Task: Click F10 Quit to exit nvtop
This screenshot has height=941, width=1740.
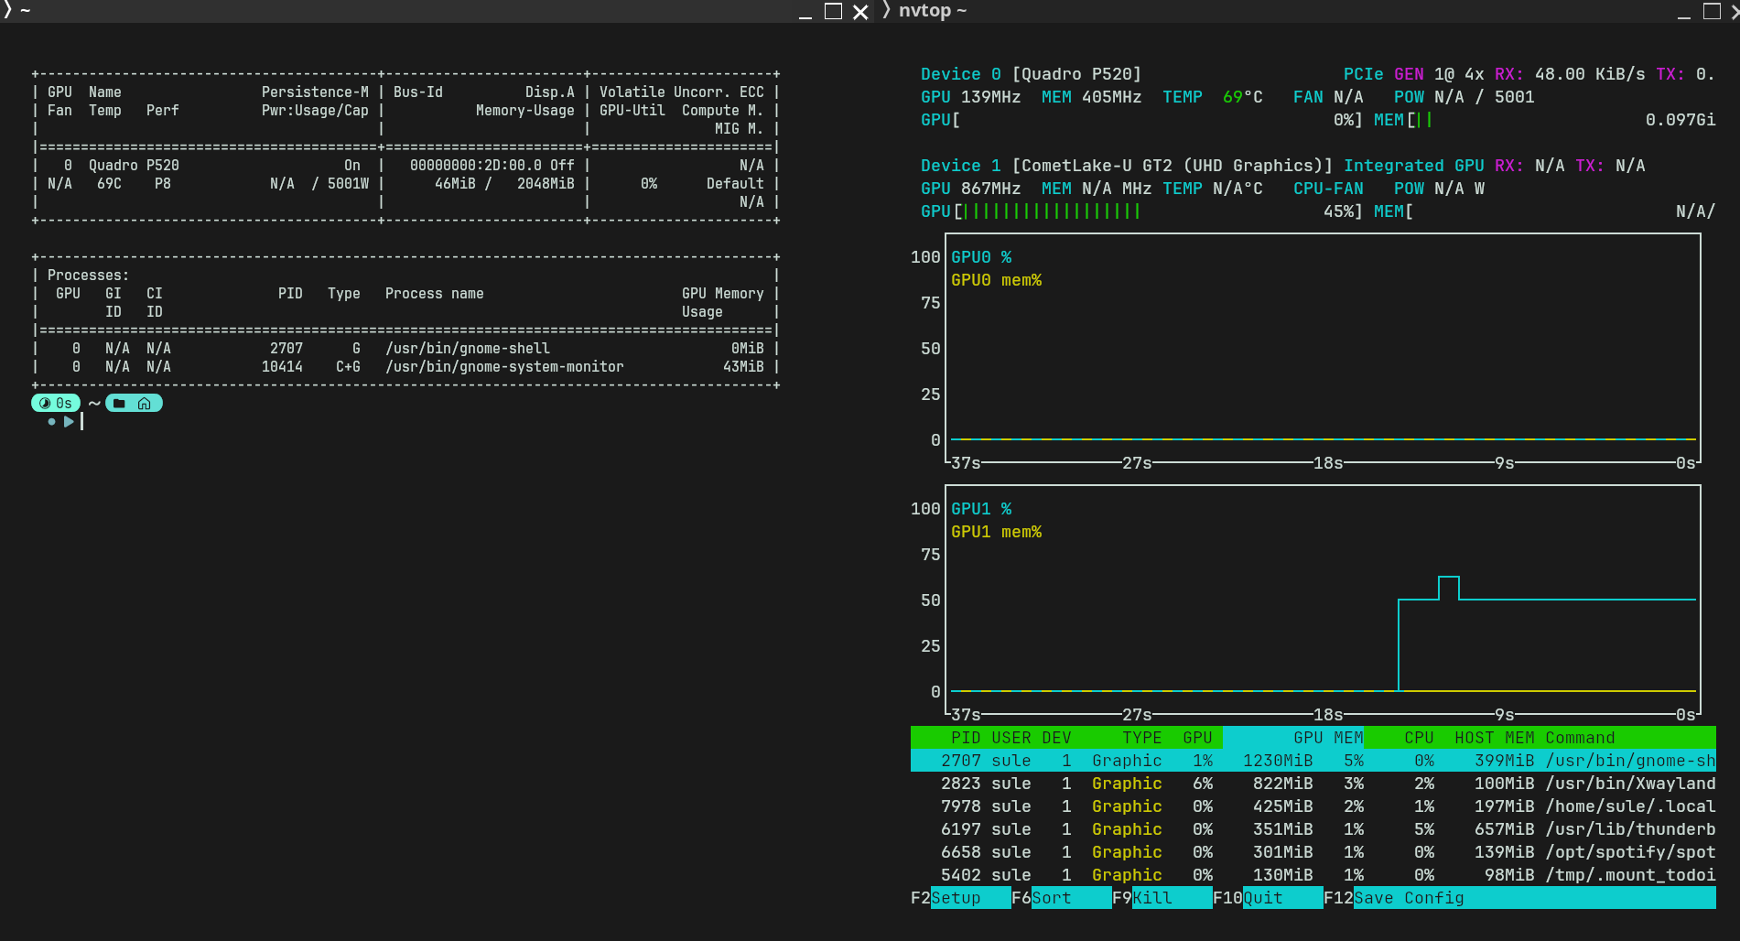Action: pos(1262,898)
